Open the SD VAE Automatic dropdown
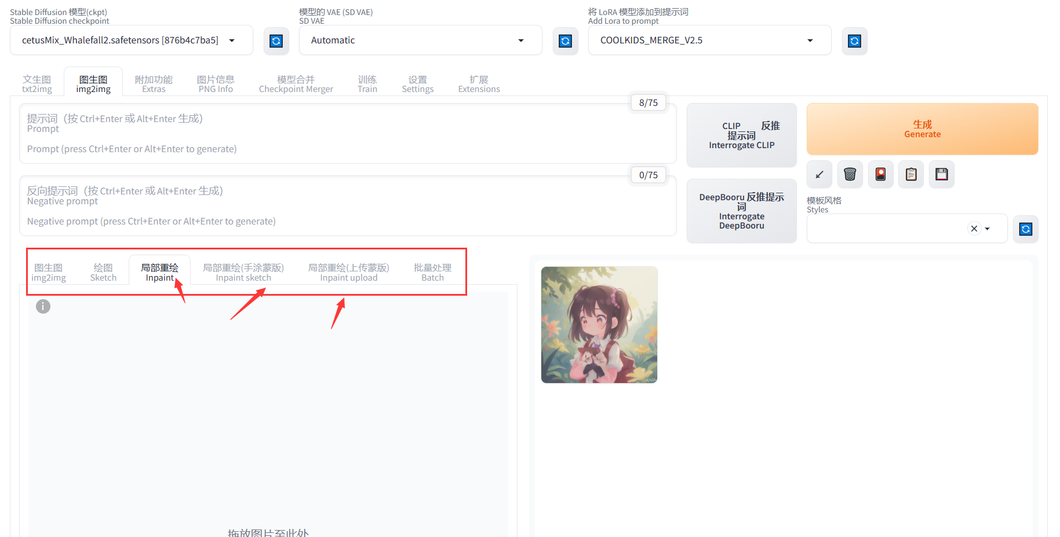The height and width of the screenshot is (537, 1060). click(421, 41)
